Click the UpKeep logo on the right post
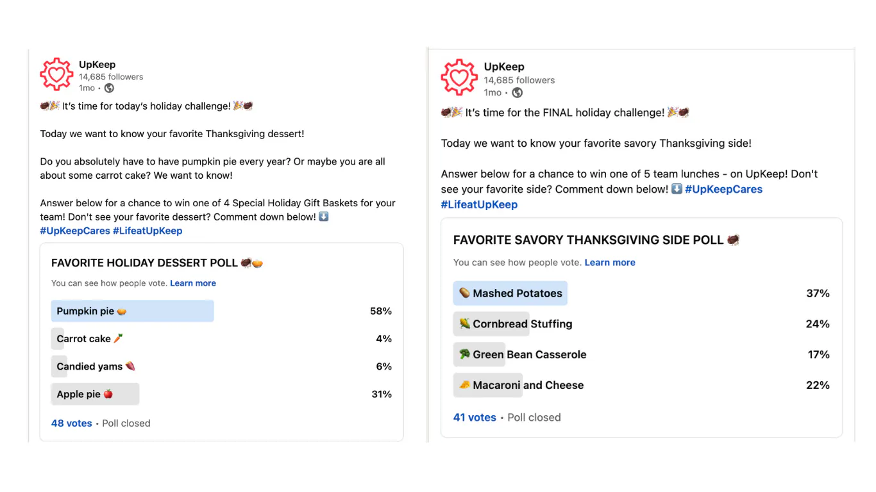The width and height of the screenshot is (876, 492). pos(459,78)
